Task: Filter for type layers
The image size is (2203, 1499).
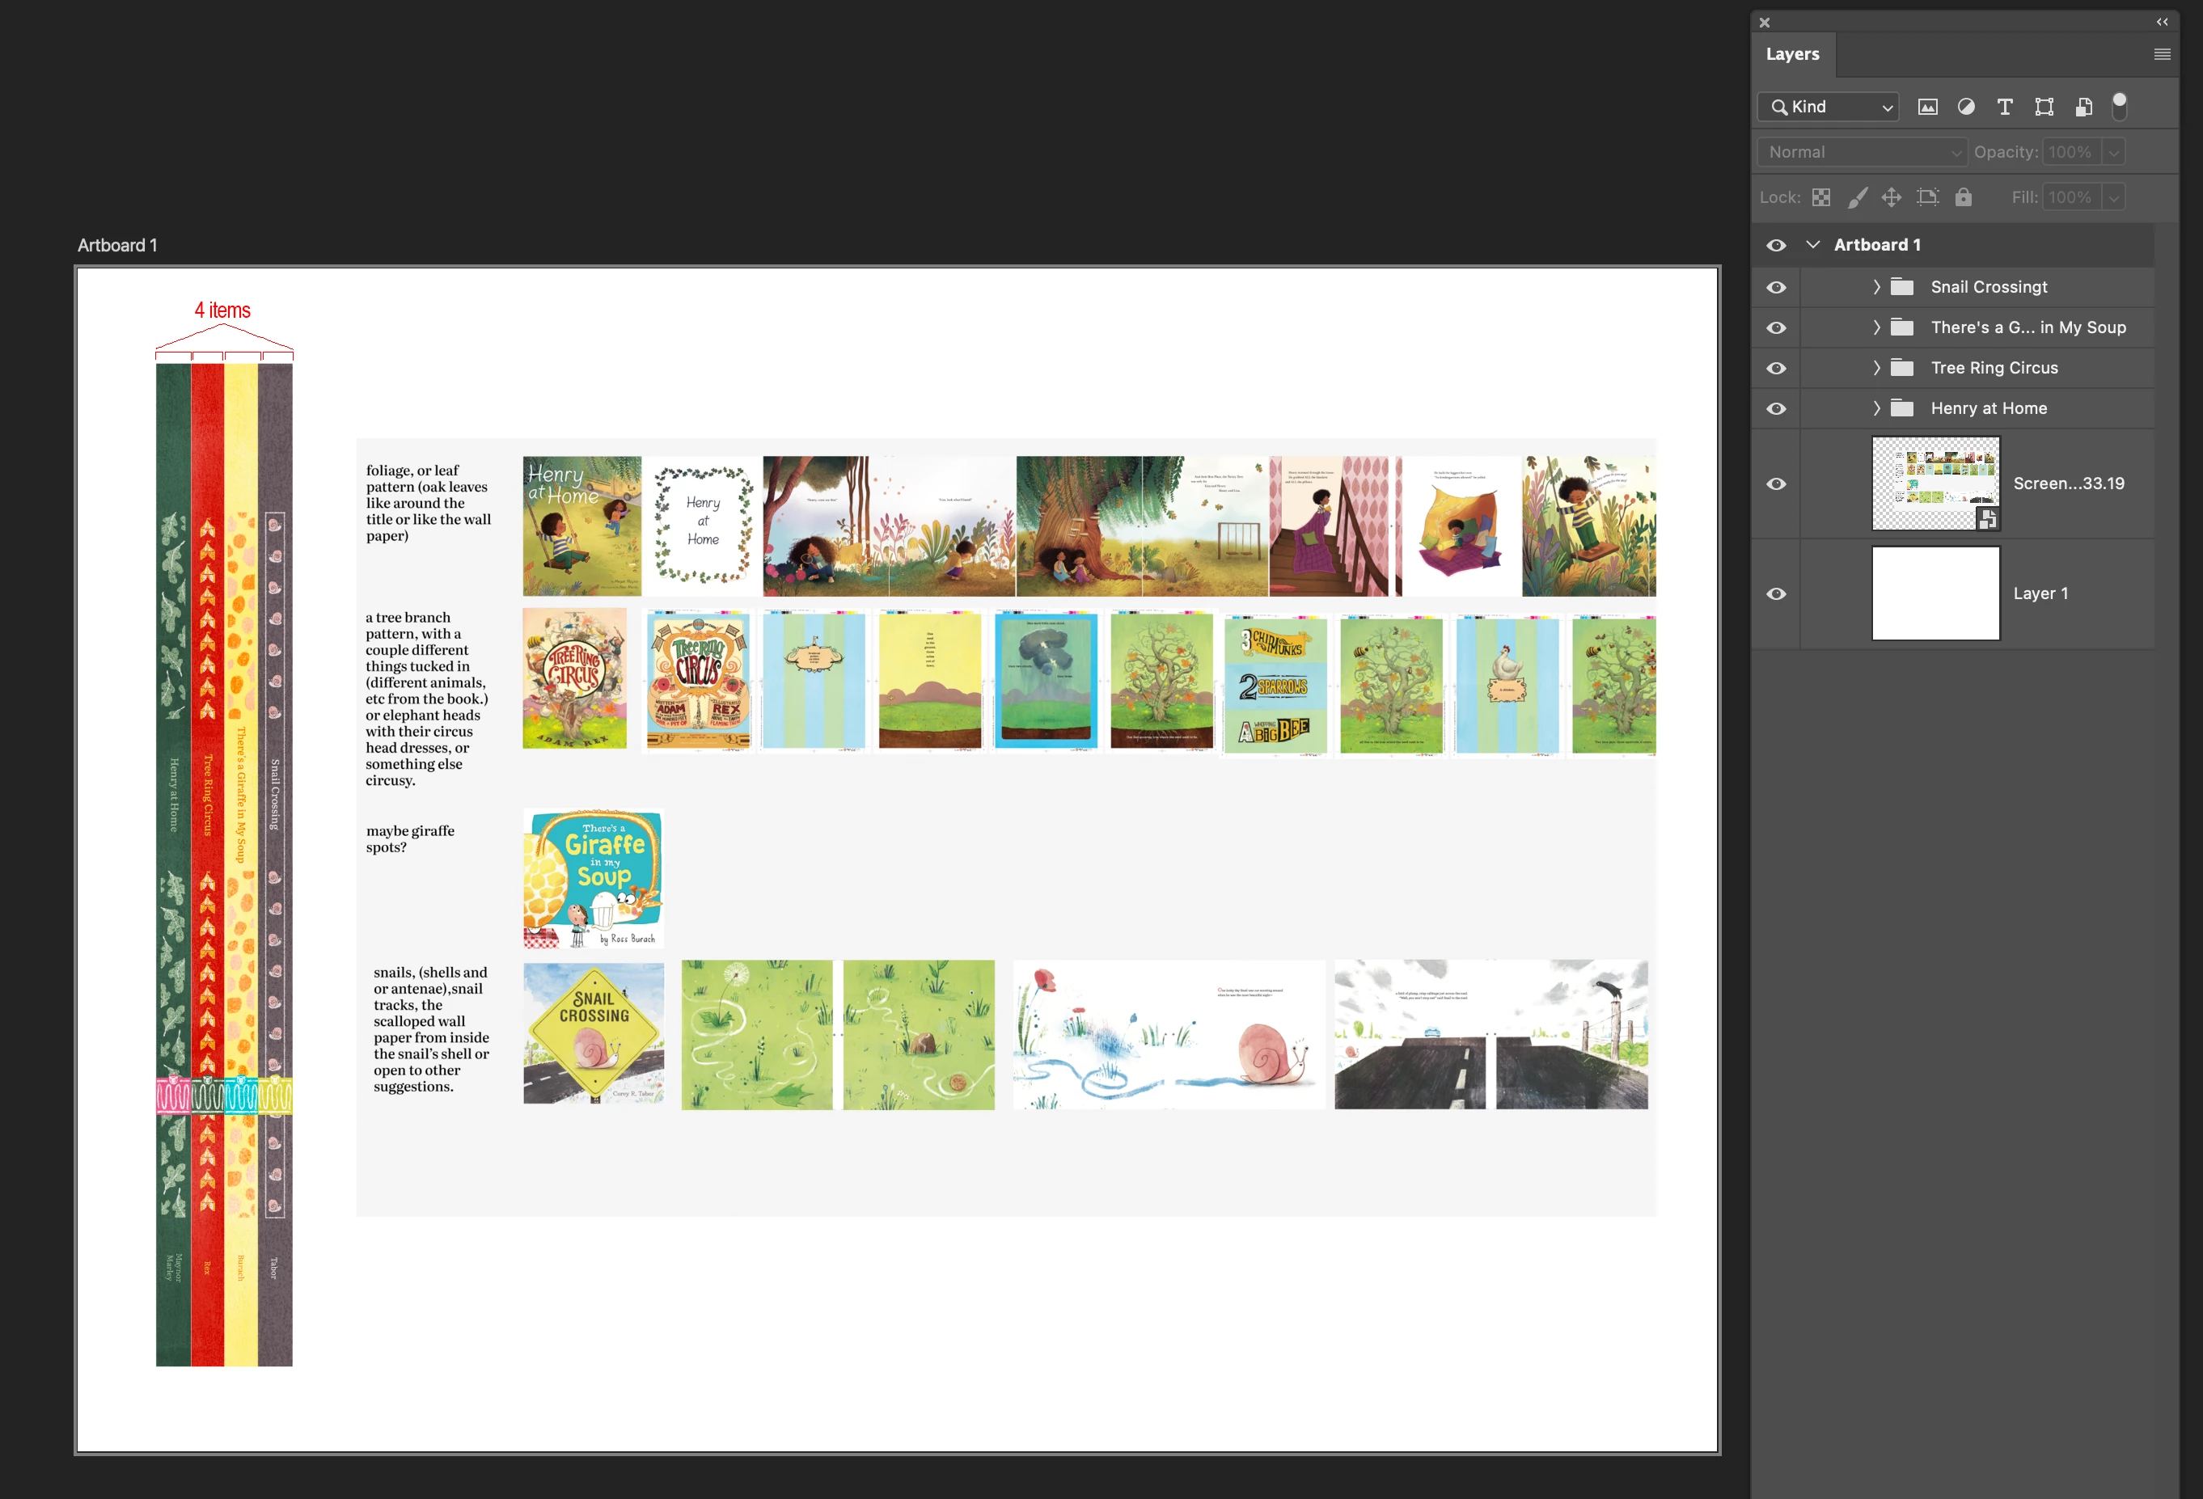Action: pos(2004,107)
